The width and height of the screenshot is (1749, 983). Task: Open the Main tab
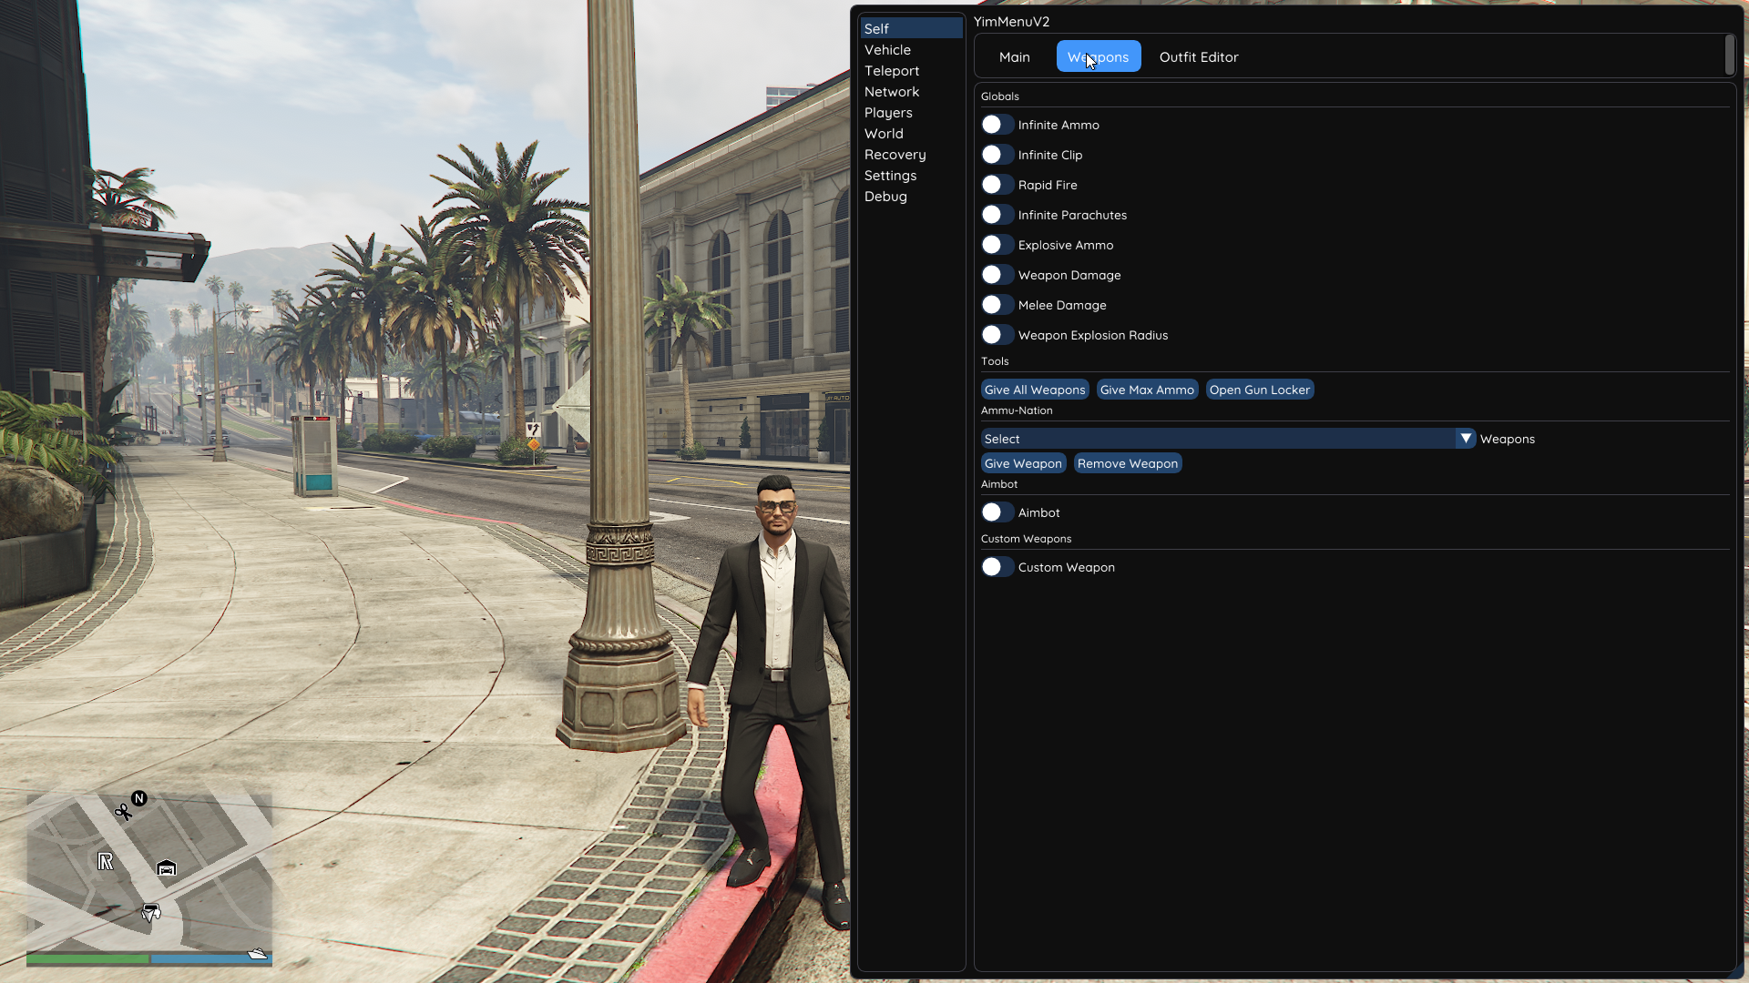coord(1014,56)
